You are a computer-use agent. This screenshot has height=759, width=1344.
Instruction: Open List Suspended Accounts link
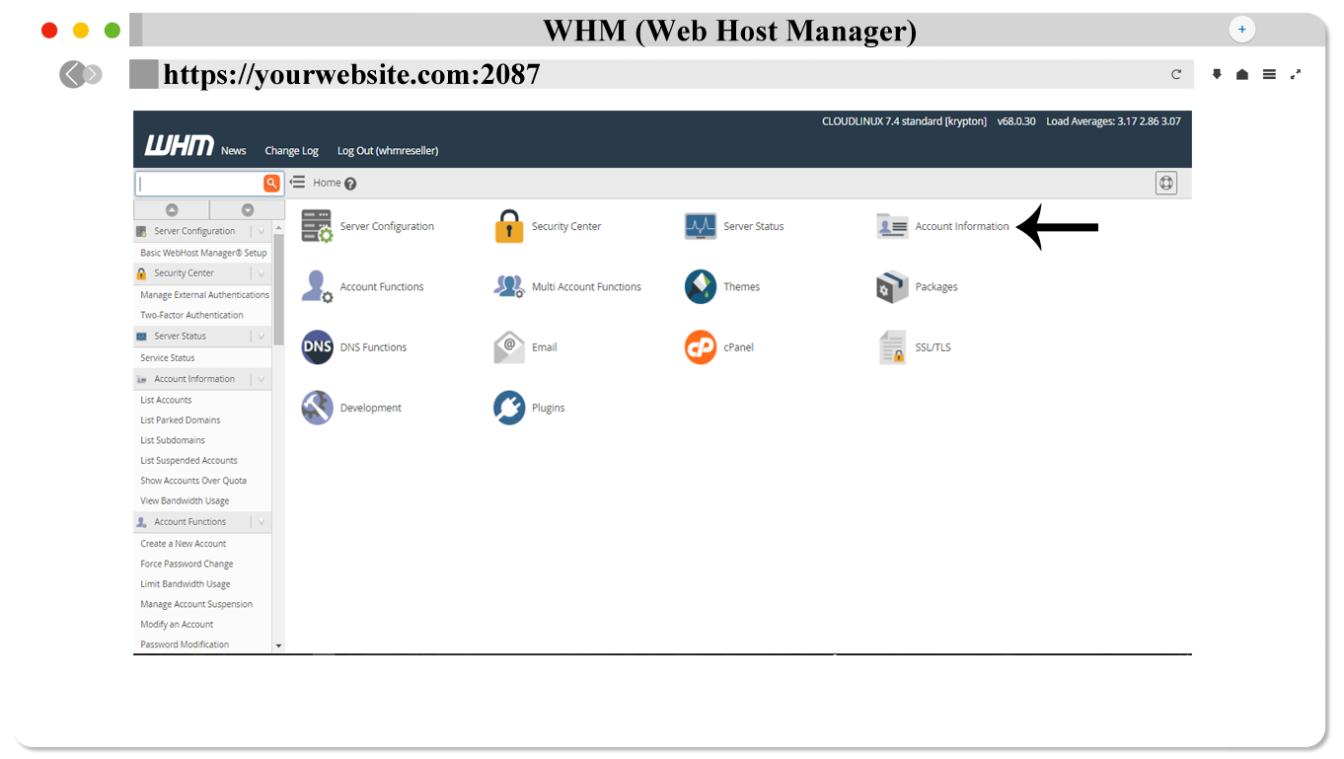click(188, 461)
